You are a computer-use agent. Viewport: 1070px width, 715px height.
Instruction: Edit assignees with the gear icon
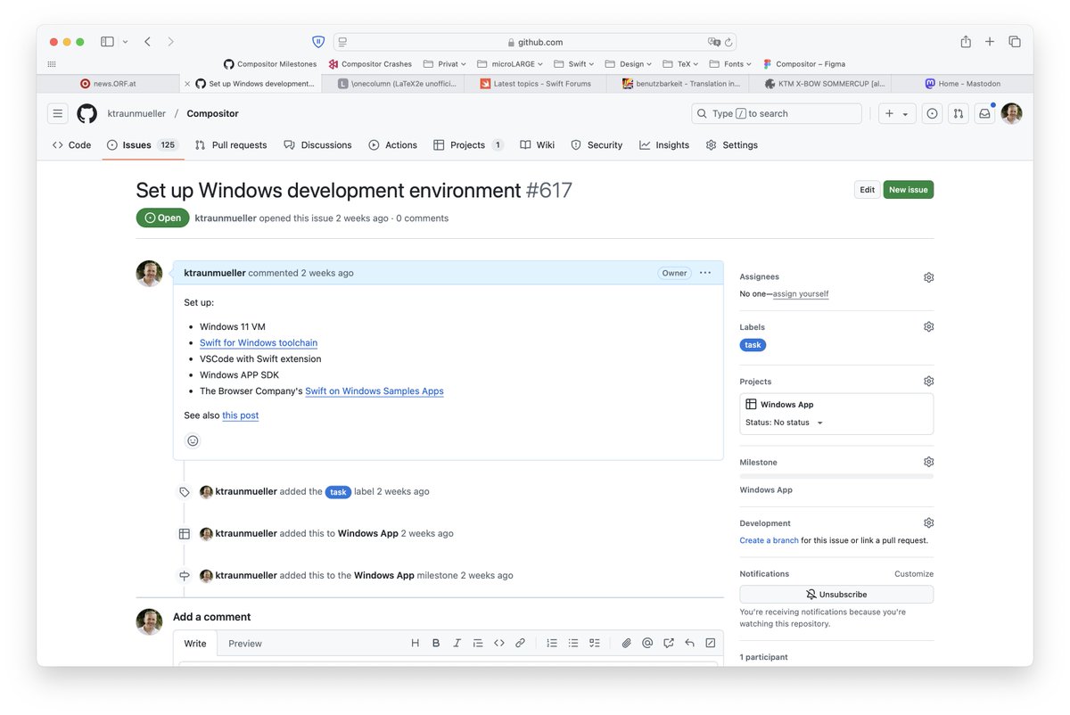pos(928,277)
